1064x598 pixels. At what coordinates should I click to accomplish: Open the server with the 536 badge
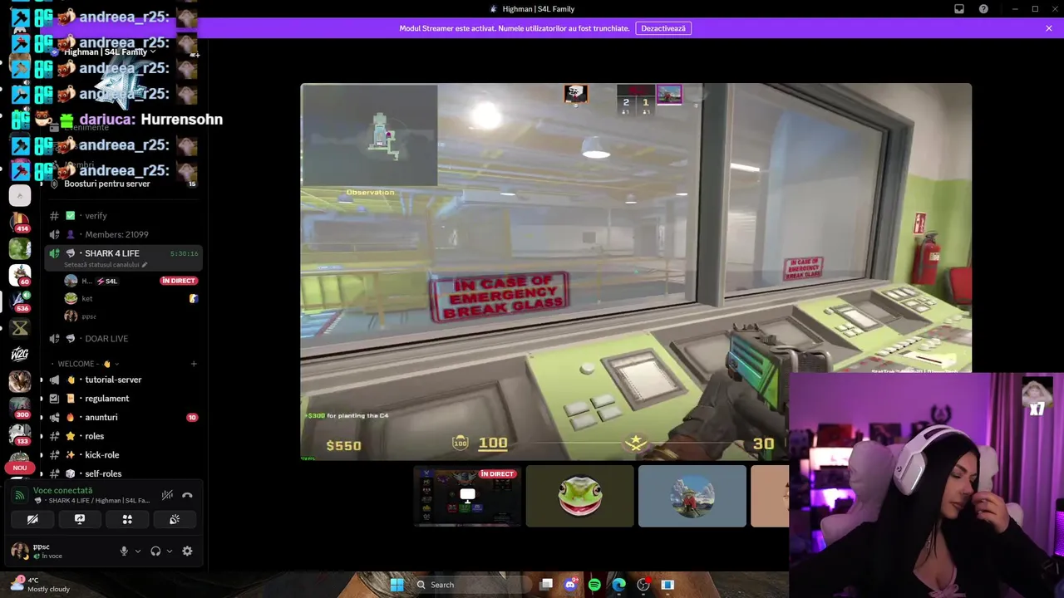point(20,301)
